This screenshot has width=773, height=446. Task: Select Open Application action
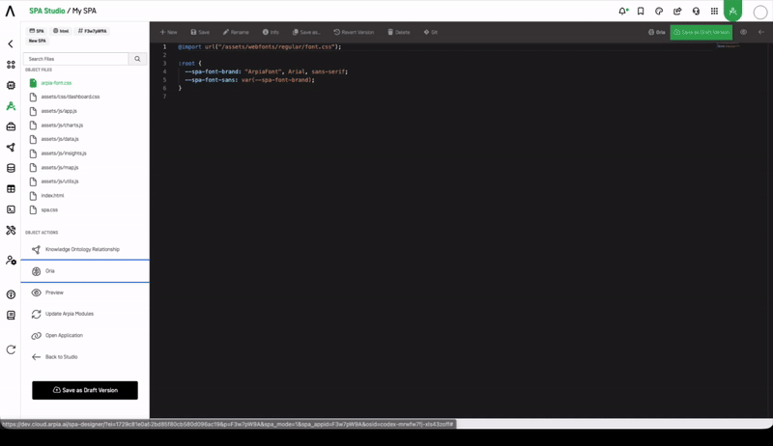click(85, 335)
